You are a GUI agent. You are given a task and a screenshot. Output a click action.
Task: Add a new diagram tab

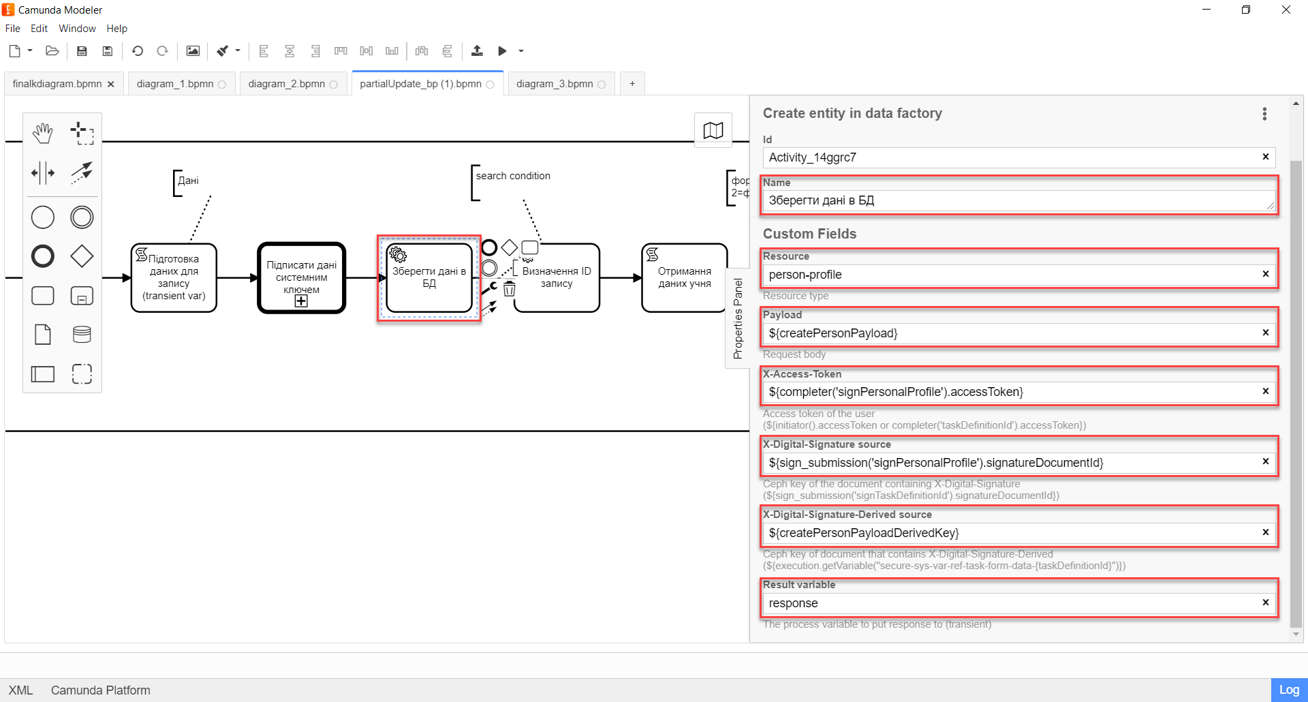[632, 84]
